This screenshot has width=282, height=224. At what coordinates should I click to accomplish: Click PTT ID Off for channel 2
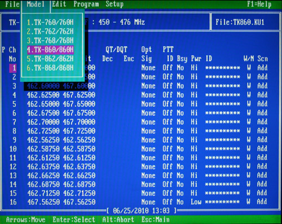pos(168,77)
